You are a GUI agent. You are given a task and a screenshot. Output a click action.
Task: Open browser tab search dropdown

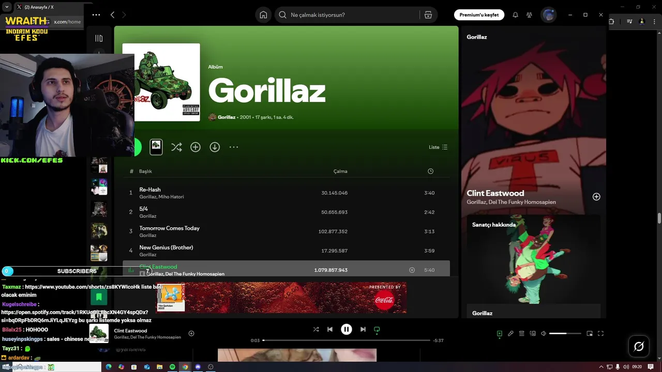click(x=6, y=7)
